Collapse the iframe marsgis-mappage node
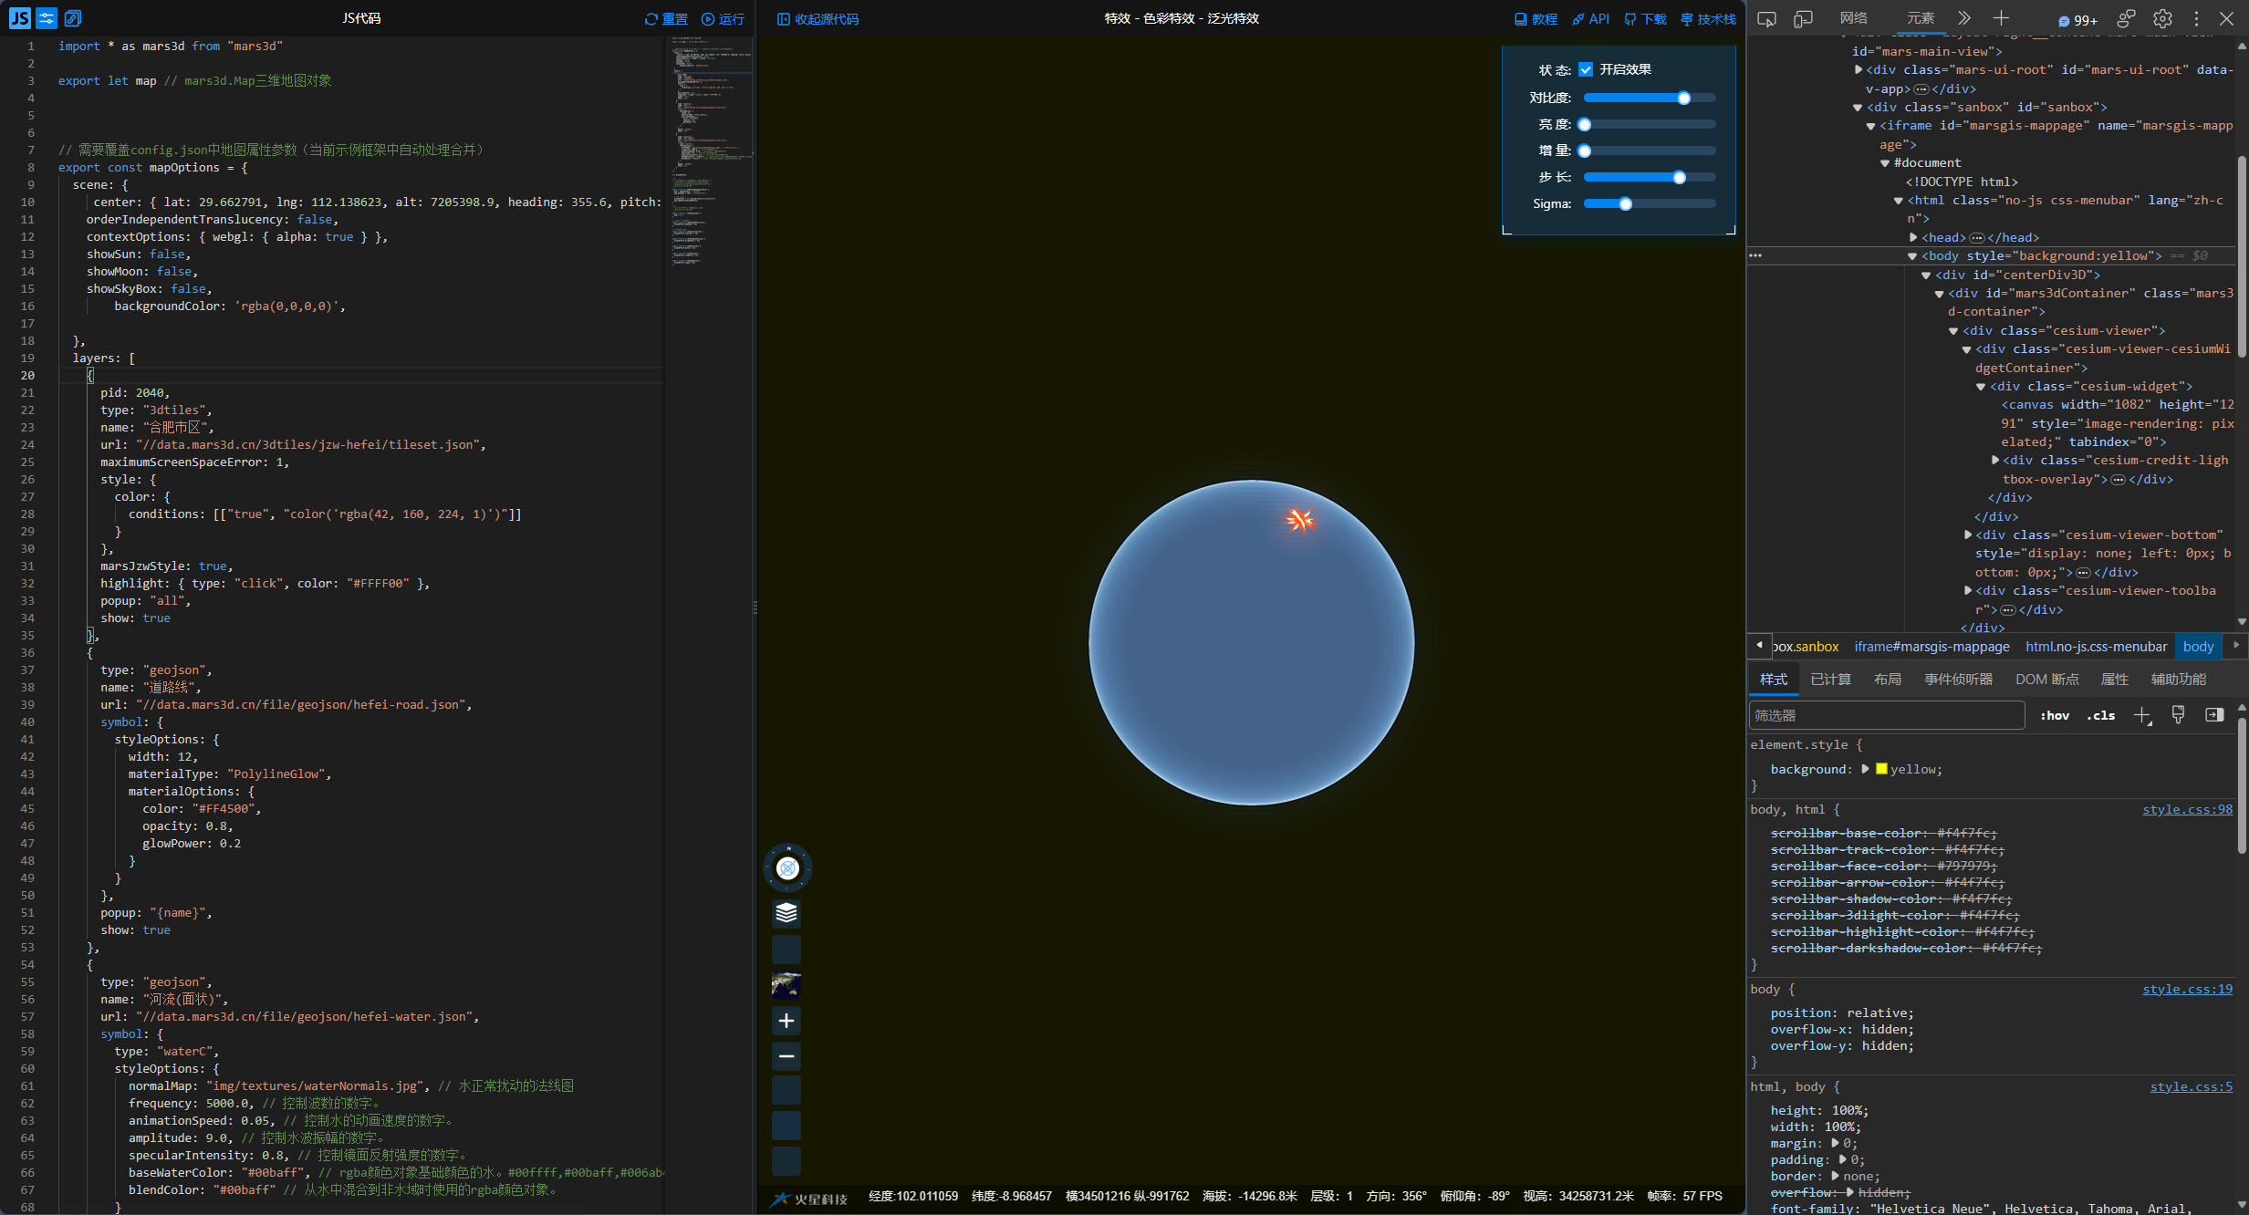This screenshot has width=2249, height=1215. pos(1870,126)
